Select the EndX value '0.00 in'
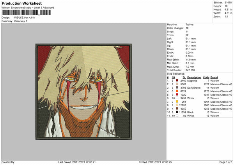This screenshot has height=165, width=234. coord(190,53)
